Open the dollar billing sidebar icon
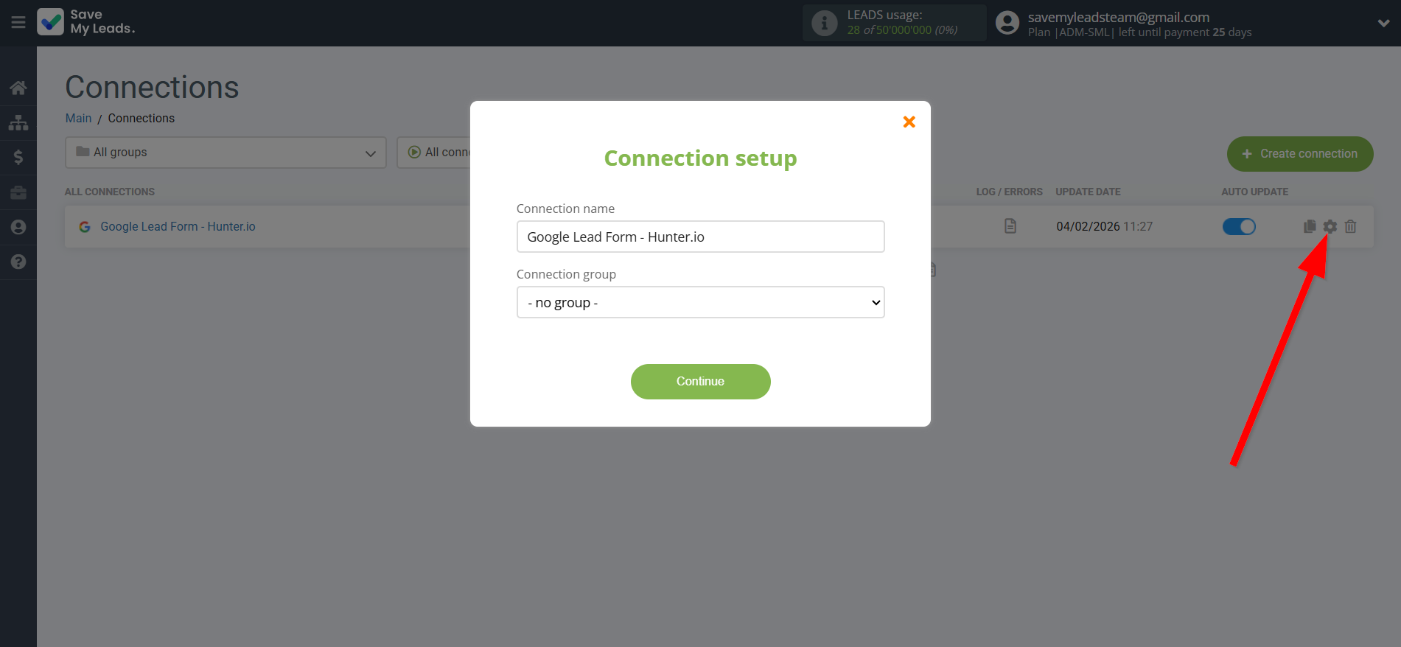1401x647 pixels. [18, 157]
